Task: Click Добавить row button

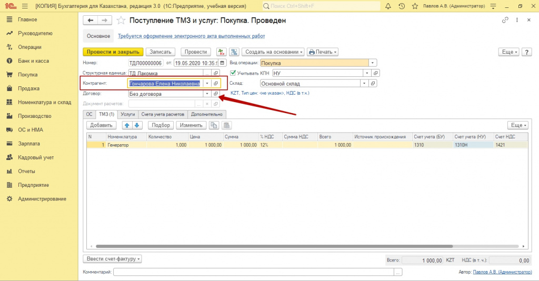Action: [x=102, y=125]
